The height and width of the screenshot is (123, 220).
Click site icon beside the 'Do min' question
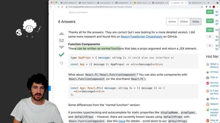click(x=208, y=83)
